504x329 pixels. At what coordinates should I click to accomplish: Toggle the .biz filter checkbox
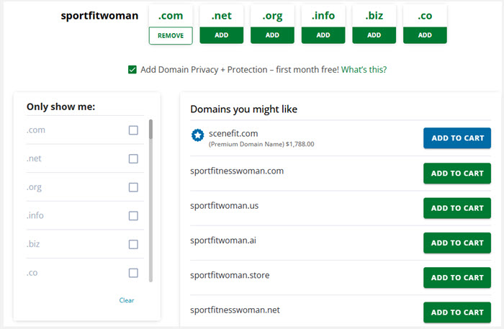tap(133, 244)
